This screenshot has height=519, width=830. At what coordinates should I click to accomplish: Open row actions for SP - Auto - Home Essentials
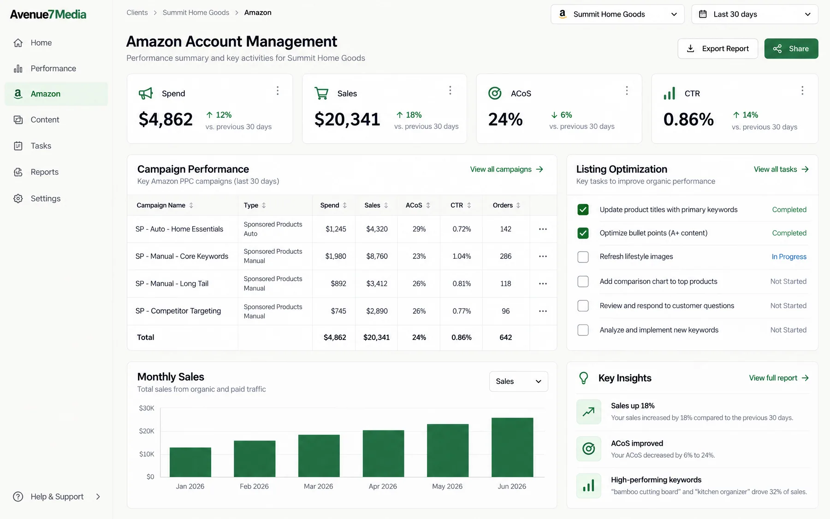coord(543,229)
